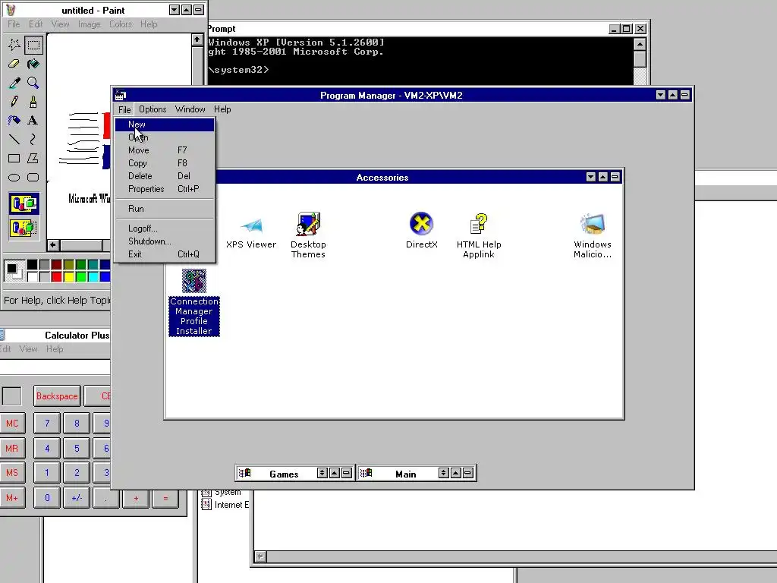This screenshot has height=583, width=777.
Task: Click Paint horizontal scrollbar left arrow
Action: tap(53, 245)
